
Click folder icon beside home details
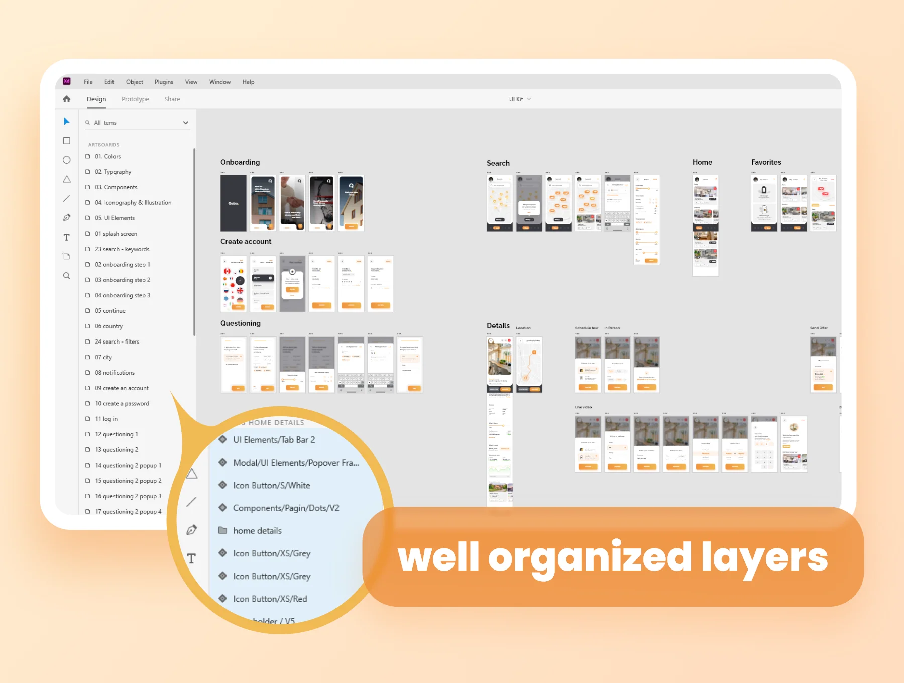[x=222, y=530]
